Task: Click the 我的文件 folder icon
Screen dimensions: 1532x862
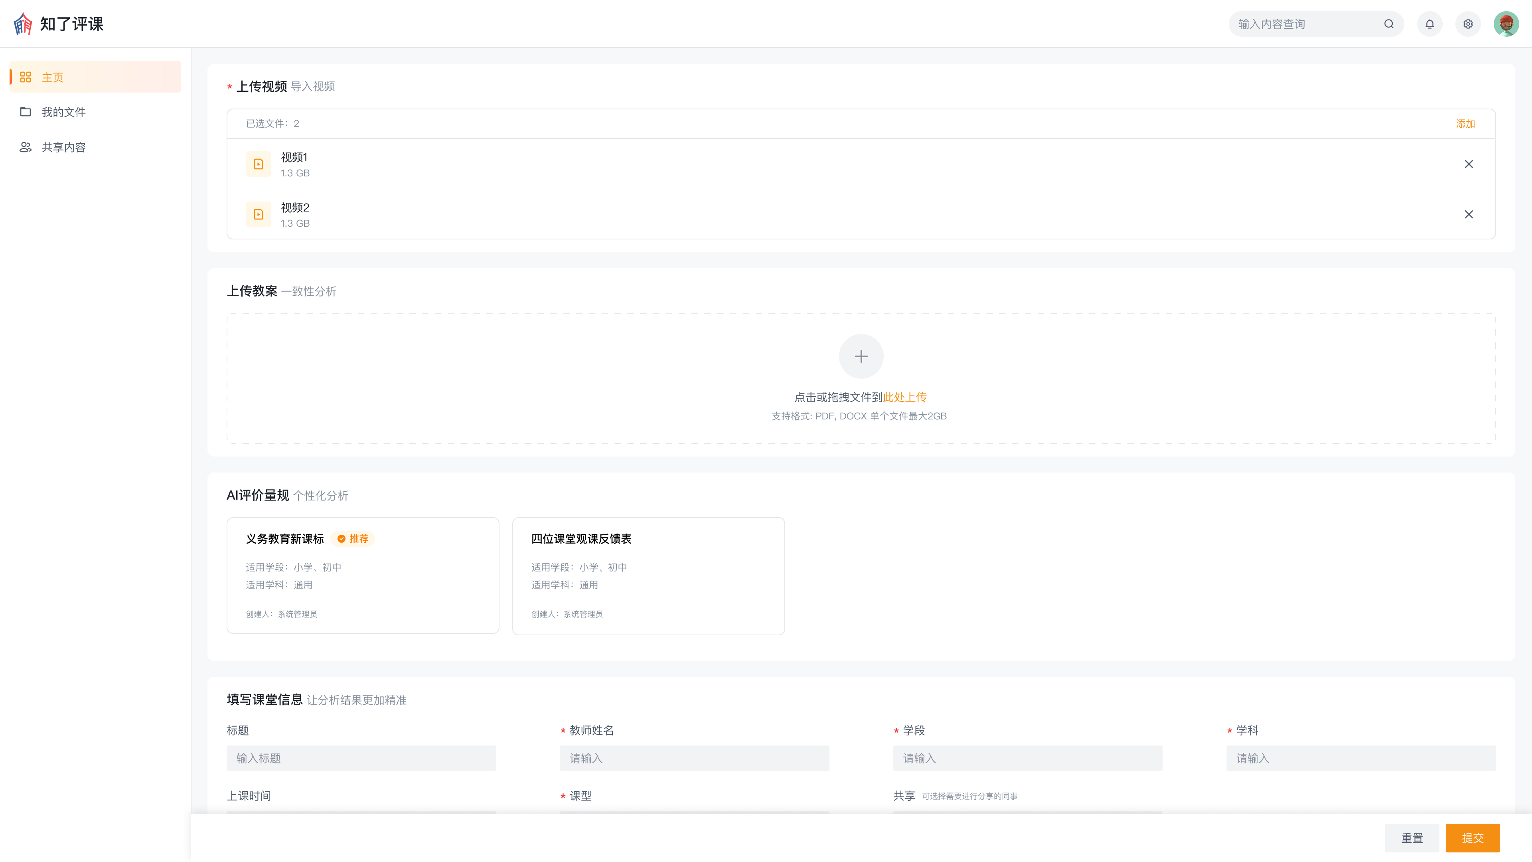Action: [x=26, y=112]
